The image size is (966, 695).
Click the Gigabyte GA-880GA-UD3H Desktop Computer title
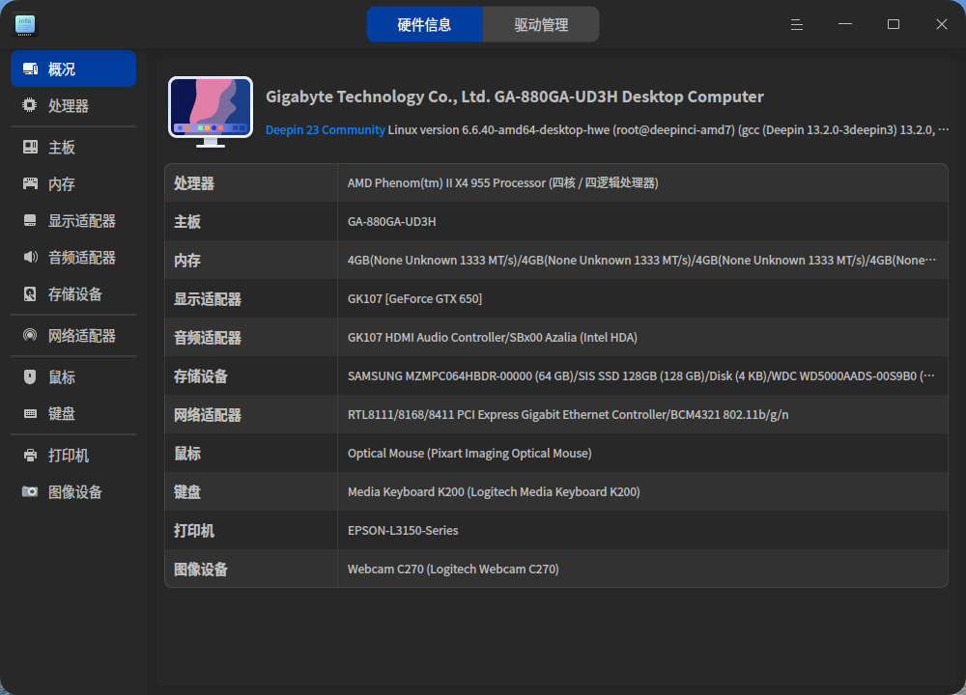(x=515, y=97)
